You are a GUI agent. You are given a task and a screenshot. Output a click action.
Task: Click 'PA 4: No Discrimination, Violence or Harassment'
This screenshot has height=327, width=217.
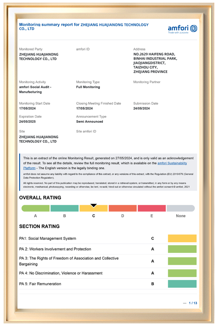coord(61,273)
